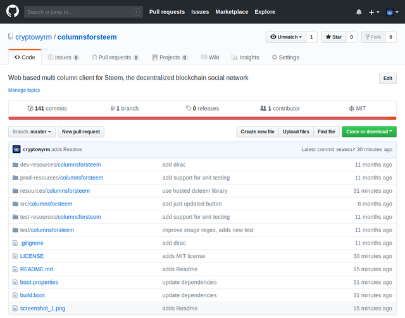This screenshot has width=405, height=318.
Task: Open the latest commit hash 36ab91f
Action: pyautogui.click(x=346, y=149)
